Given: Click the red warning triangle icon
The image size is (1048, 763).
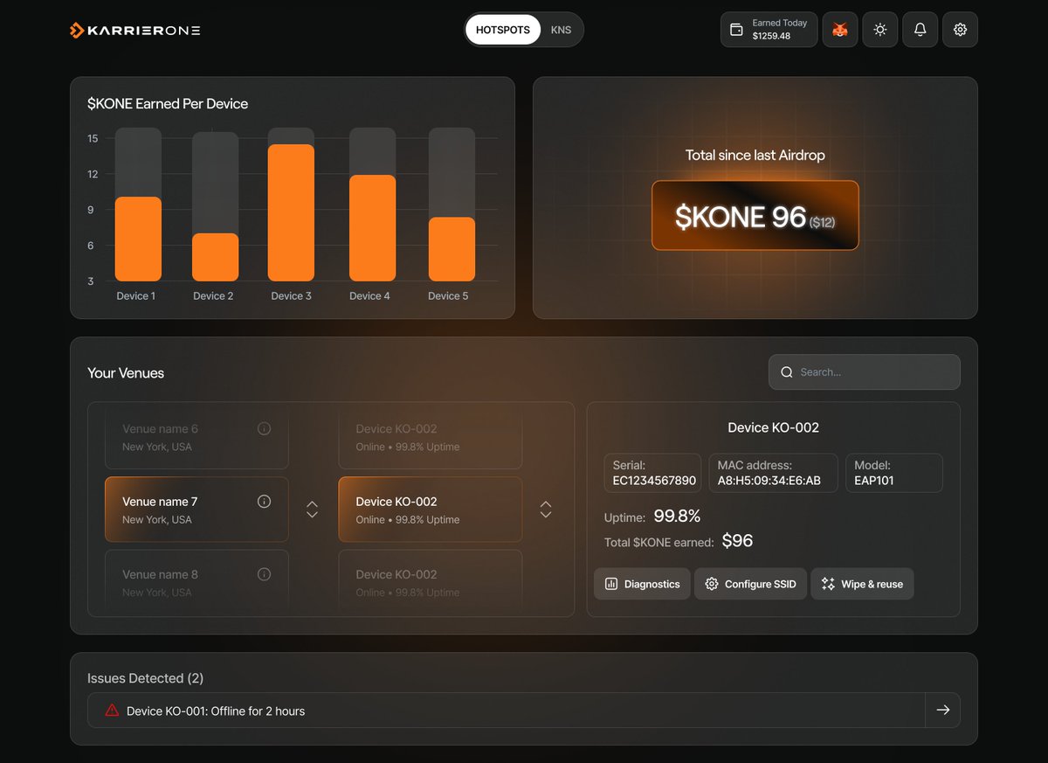Looking at the screenshot, I should (112, 711).
